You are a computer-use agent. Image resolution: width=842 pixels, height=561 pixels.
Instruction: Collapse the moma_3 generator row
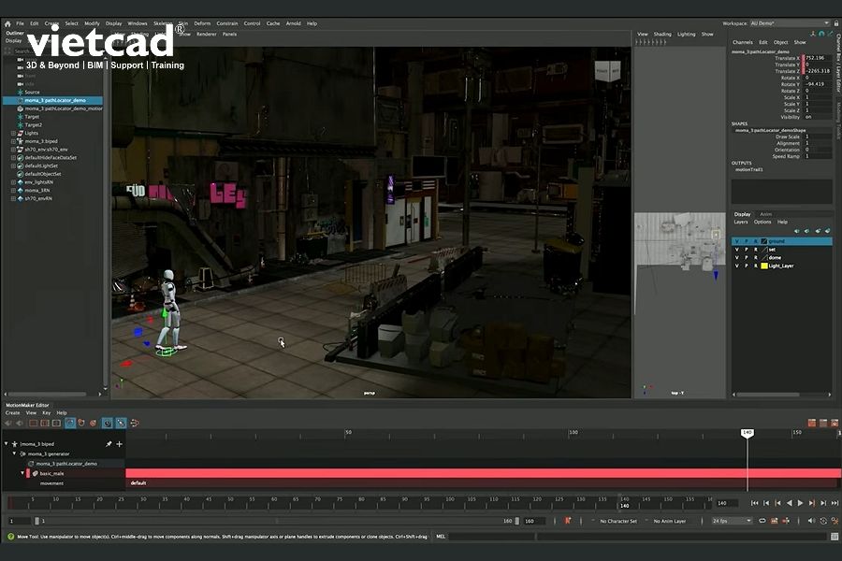(x=14, y=453)
